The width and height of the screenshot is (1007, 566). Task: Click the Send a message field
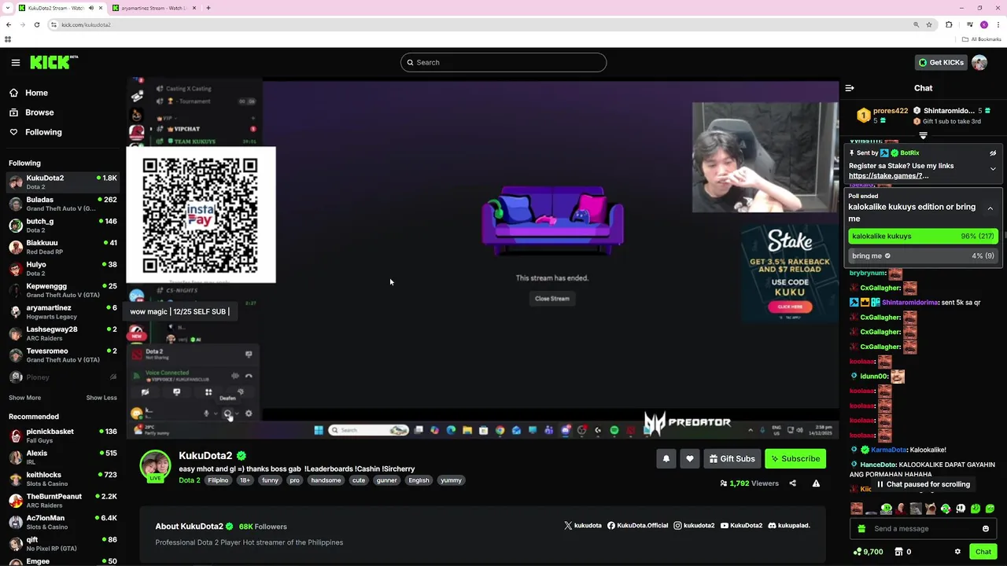click(922, 529)
